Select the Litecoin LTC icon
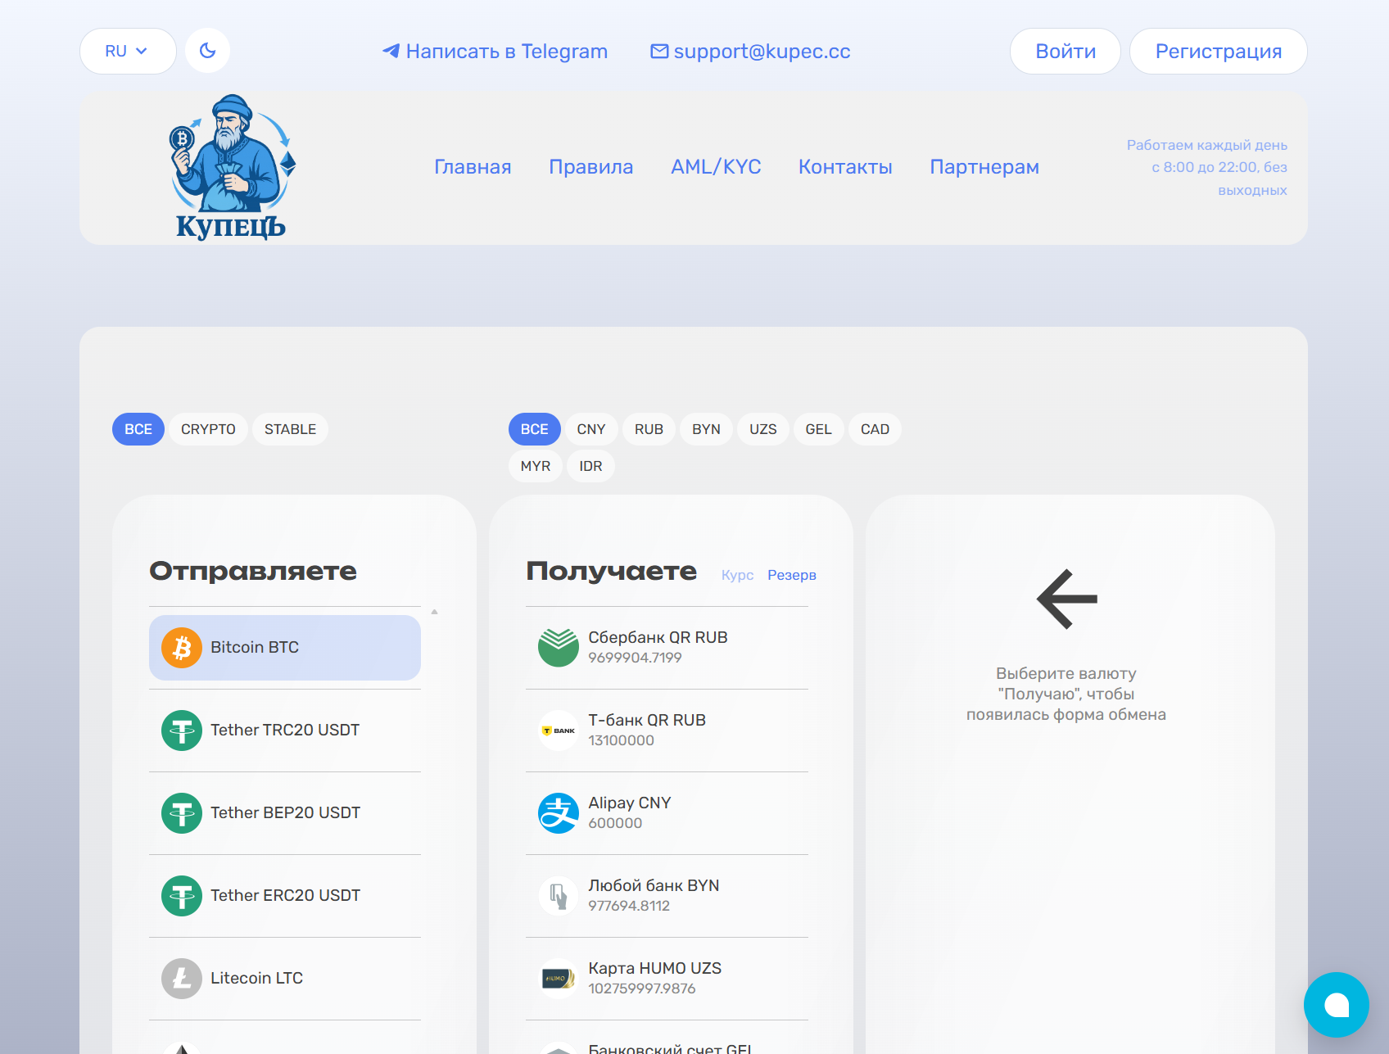This screenshot has width=1389, height=1054. pyautogui.click(x=181, y=978)
